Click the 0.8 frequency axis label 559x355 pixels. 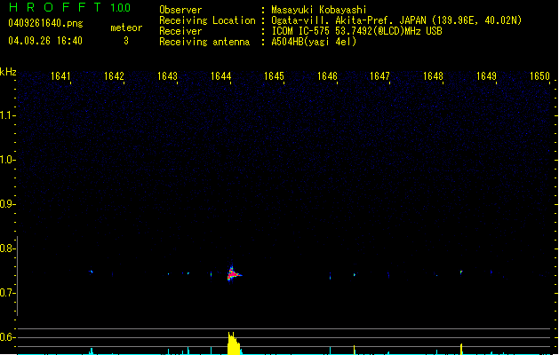(7, 248)
